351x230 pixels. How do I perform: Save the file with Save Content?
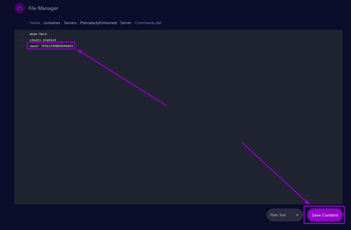point(325,215)
